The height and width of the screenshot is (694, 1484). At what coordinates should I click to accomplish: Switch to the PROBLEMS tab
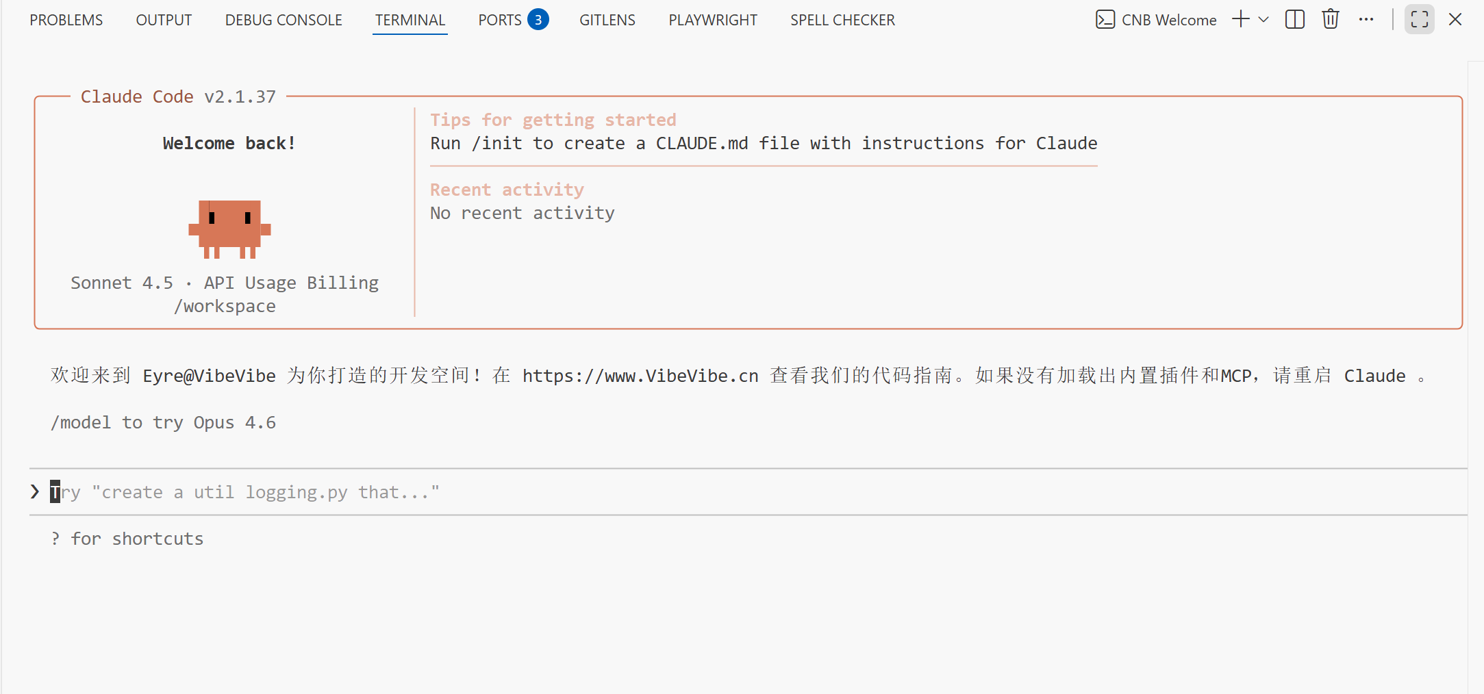tap(66, 20)
